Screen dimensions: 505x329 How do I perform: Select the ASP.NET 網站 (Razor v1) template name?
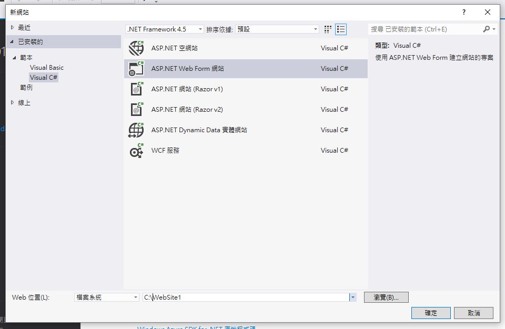point(187,89)
